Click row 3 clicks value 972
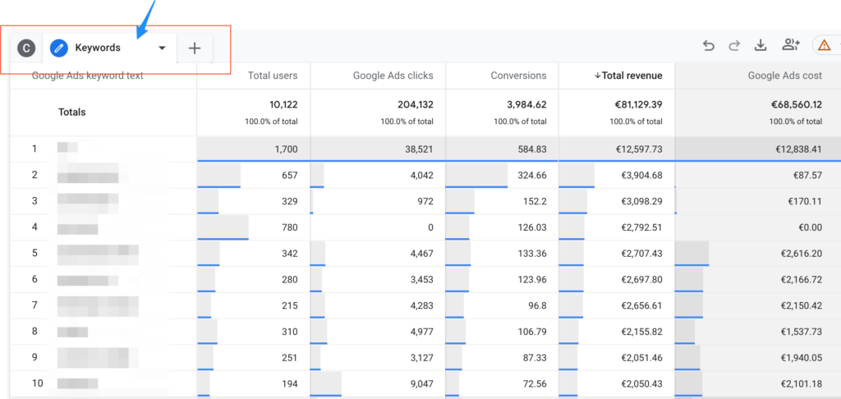Image resolution: width=841 pixels, height=399 pixels. (426, 201)
